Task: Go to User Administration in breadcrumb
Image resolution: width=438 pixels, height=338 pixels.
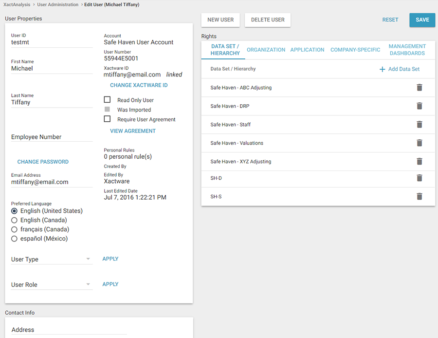Action: pos(57,4)
